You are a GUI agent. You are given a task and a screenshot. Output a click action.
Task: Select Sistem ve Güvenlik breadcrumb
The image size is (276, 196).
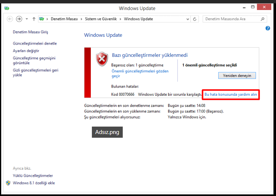[101, 19]
